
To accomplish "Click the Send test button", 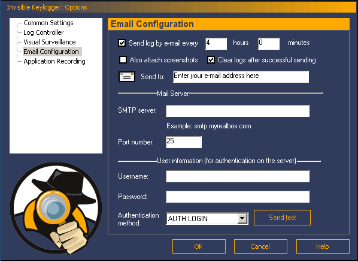I will coord(282,218).
